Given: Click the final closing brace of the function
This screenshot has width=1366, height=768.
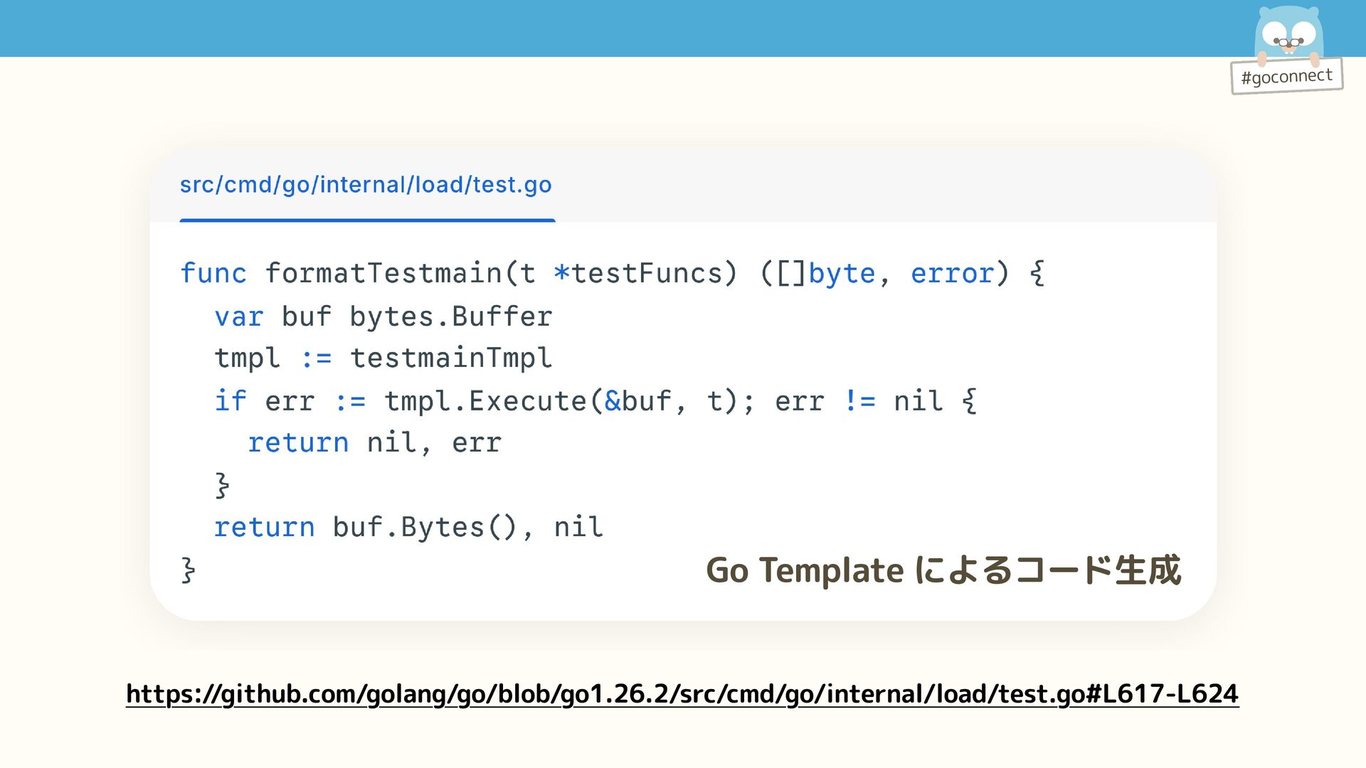Looking at the screenshot, I should (188, 570).
